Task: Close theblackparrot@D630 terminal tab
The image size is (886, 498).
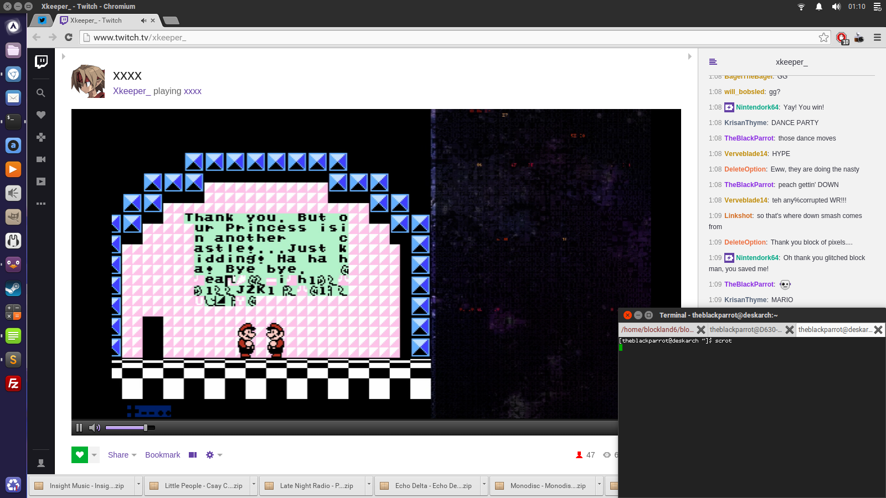Action: [790, 329]
